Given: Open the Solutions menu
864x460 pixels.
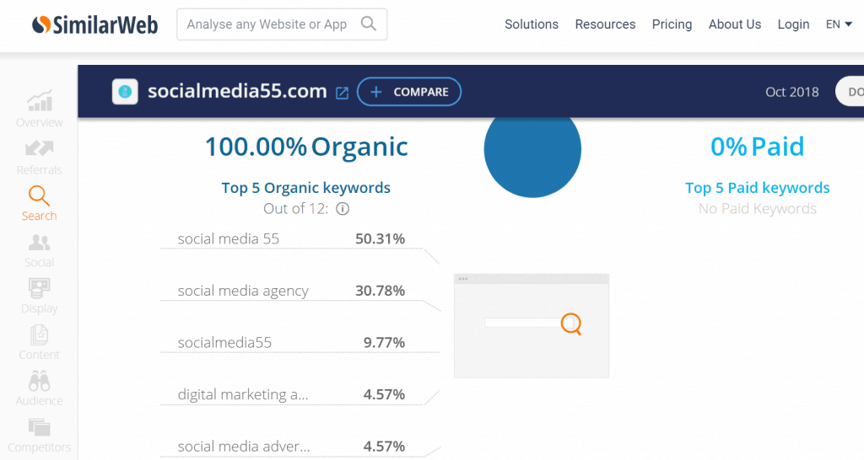Looking at the screenshot, I should click(x=532, y=24).
